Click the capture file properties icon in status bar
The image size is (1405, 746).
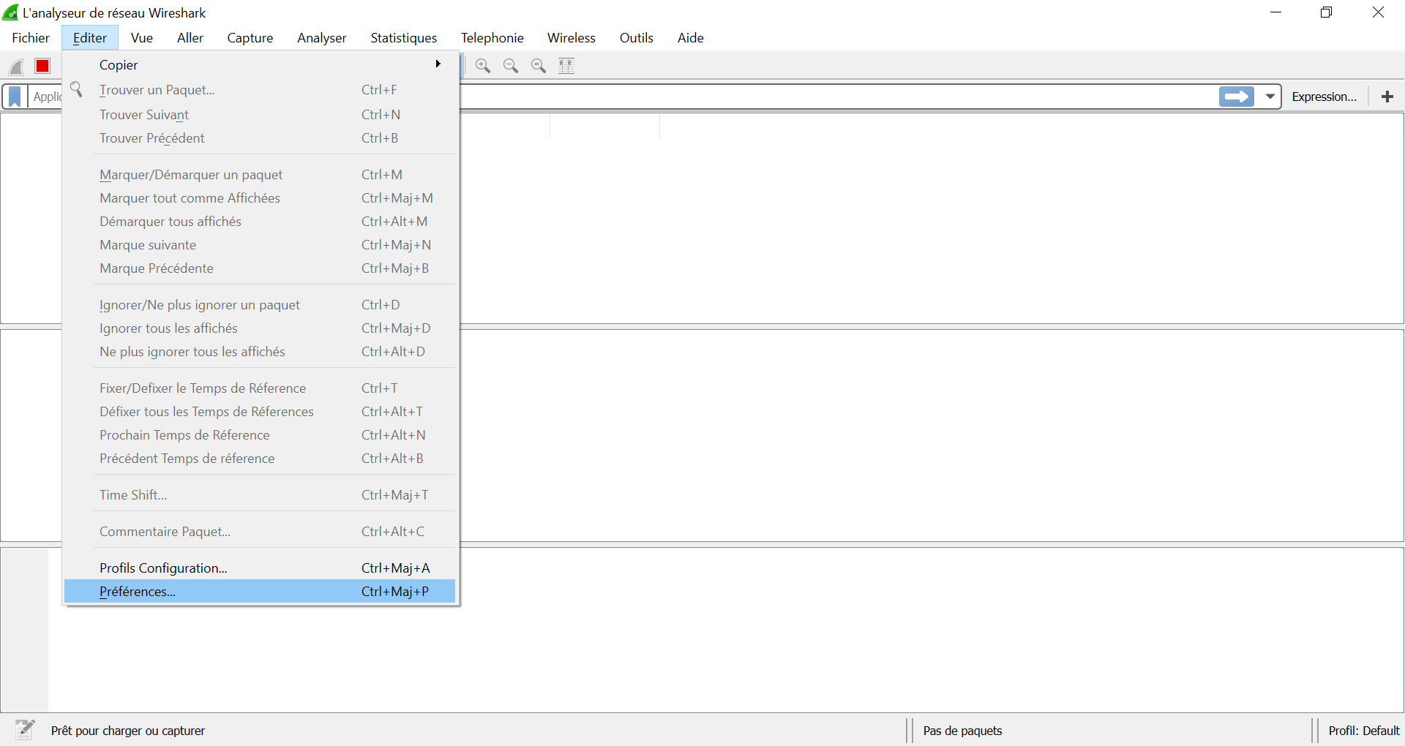25,729
